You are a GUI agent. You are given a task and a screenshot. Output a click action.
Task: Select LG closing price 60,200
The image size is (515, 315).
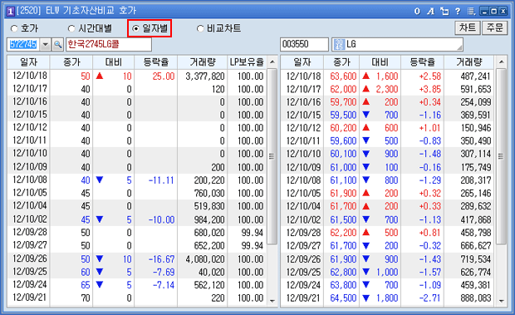click(x=341, y=128)
